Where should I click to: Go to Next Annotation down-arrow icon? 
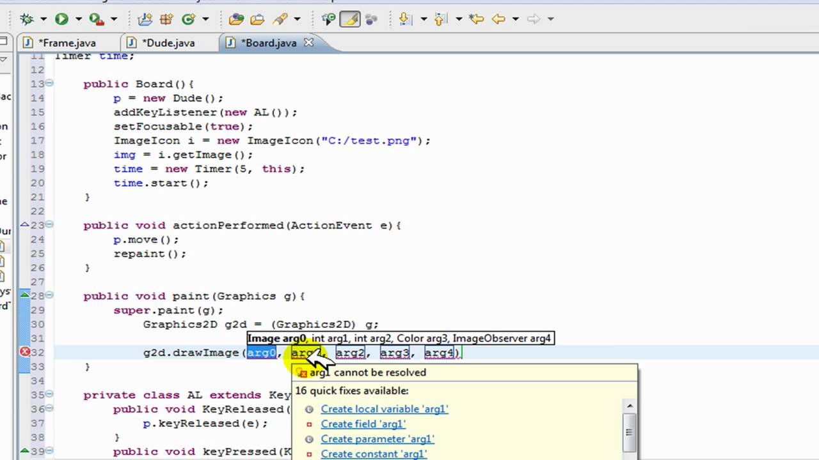pyautogui.click(x=405, y=19)
